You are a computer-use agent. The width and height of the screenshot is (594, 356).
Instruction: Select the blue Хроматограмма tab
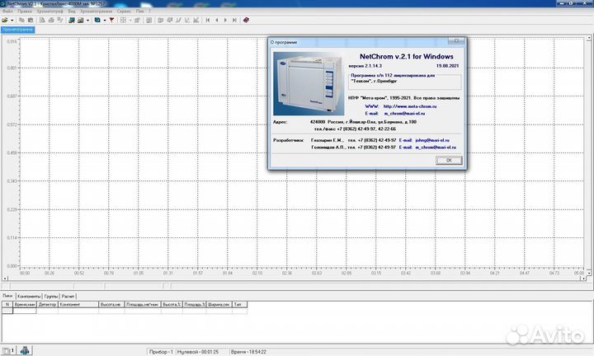tap(18, 30)
